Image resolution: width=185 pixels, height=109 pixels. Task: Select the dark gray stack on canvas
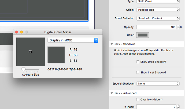tap(44, 10)
